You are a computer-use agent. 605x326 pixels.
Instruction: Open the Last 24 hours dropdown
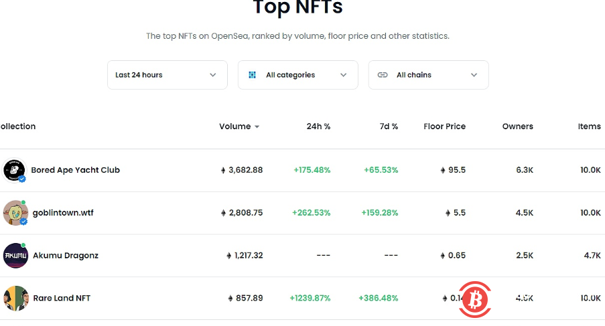tap(167, 75)
